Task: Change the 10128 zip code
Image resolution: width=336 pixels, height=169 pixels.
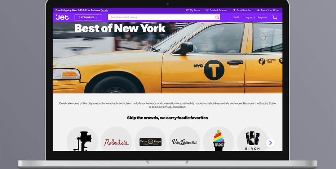Action: pos(236,18)
